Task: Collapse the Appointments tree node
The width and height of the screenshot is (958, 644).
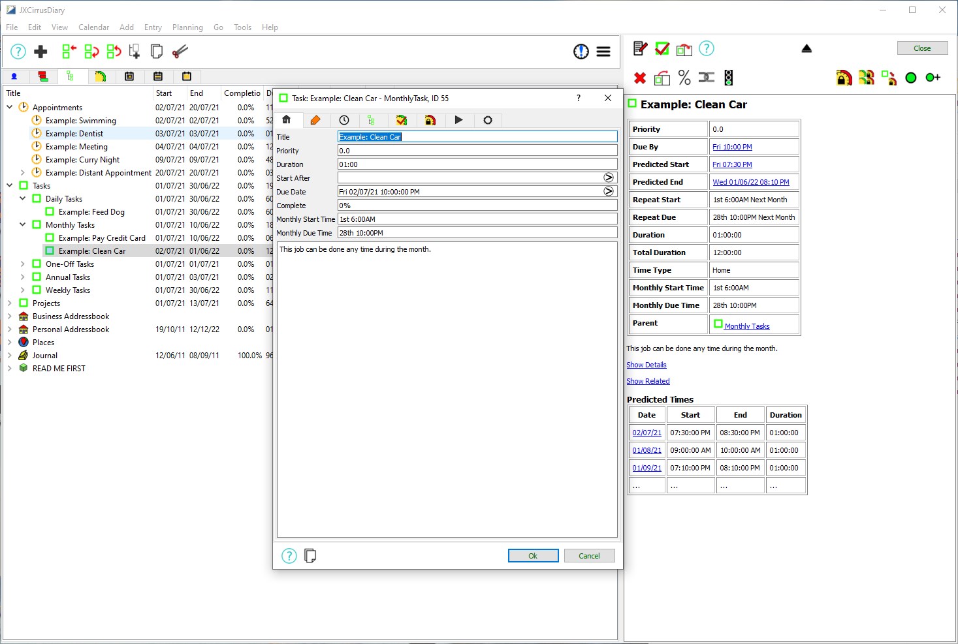Action: (x=10, y=108)
